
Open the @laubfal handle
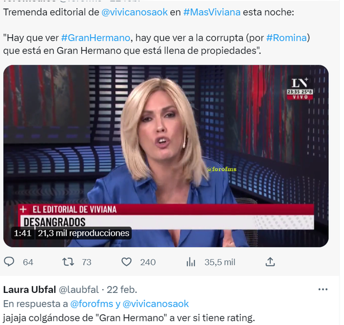coord(79,290)
